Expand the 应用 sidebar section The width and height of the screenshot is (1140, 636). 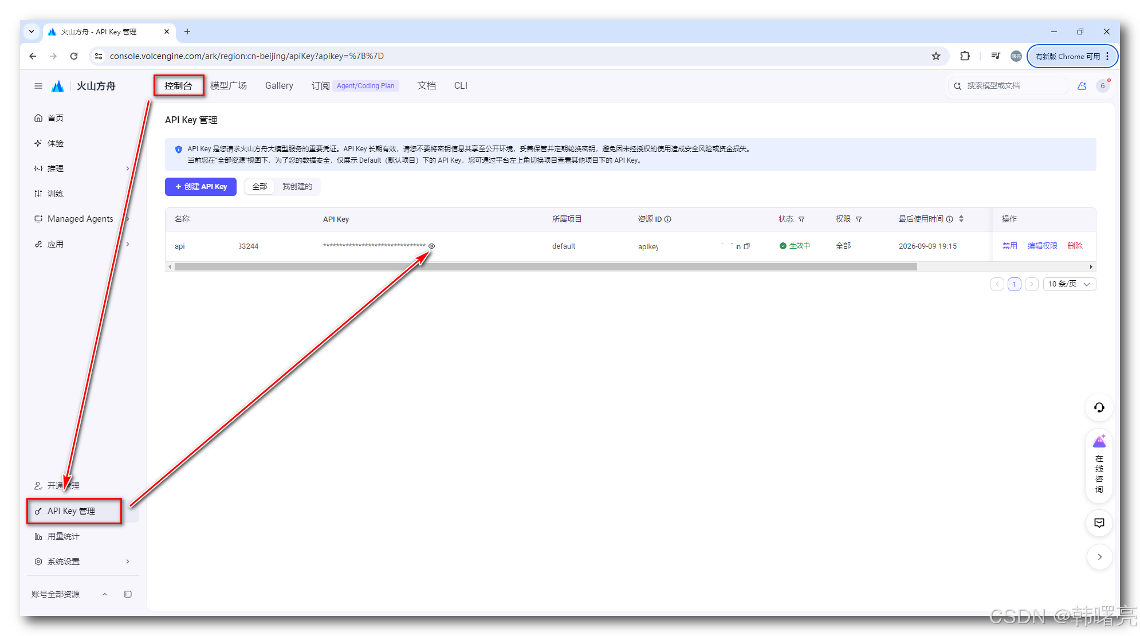[x=82, y=244]
